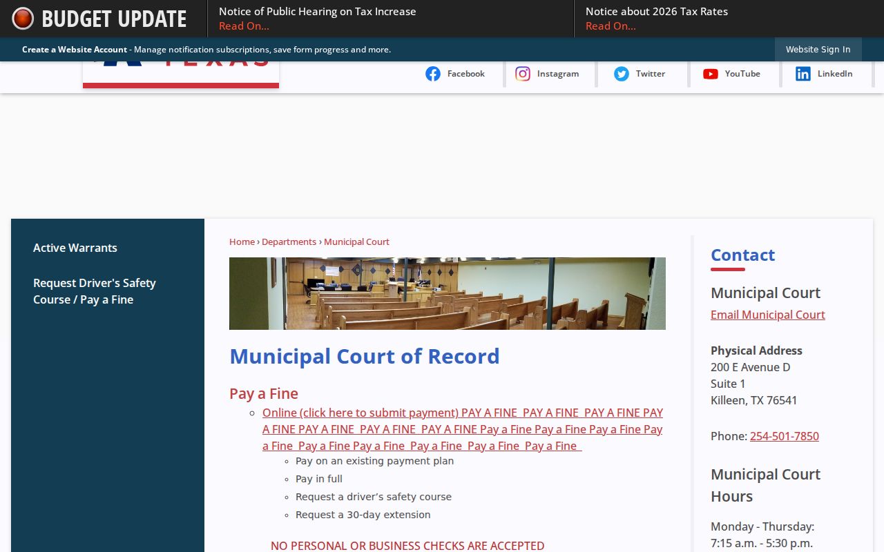Click the Municipal Court of Record heading
The width and height of the screenshot is (884, 552).
(365, 356)
